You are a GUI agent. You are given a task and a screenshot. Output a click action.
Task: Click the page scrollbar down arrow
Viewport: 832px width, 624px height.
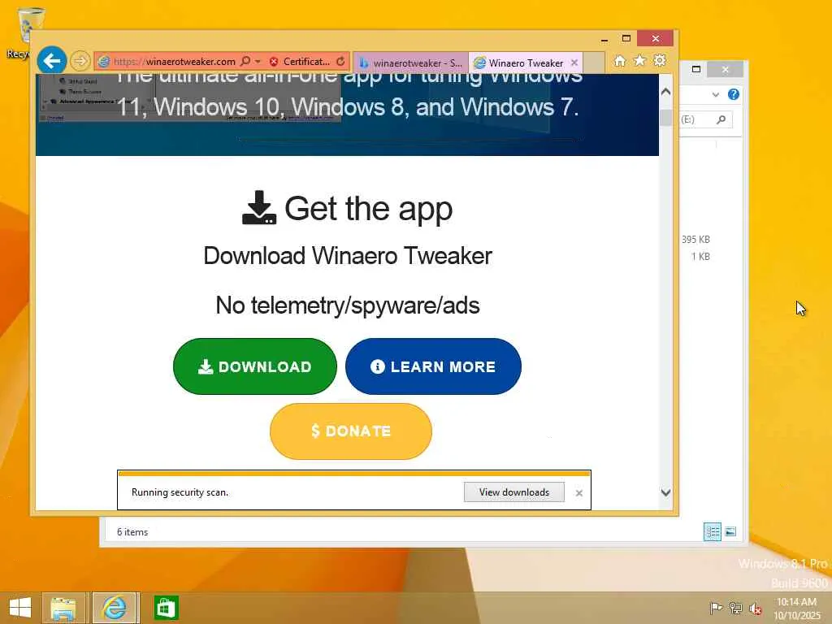tap(666, 492)
